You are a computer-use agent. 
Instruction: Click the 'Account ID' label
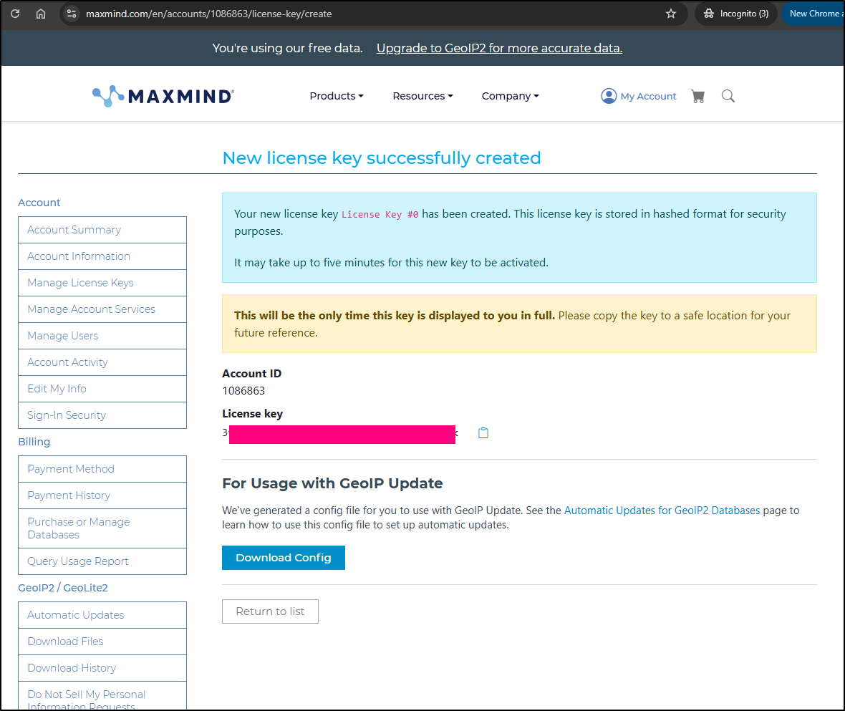tap(251, 373)
